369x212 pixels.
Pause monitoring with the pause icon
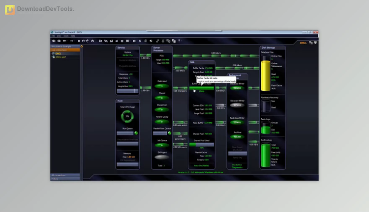[x=79, y=41]
